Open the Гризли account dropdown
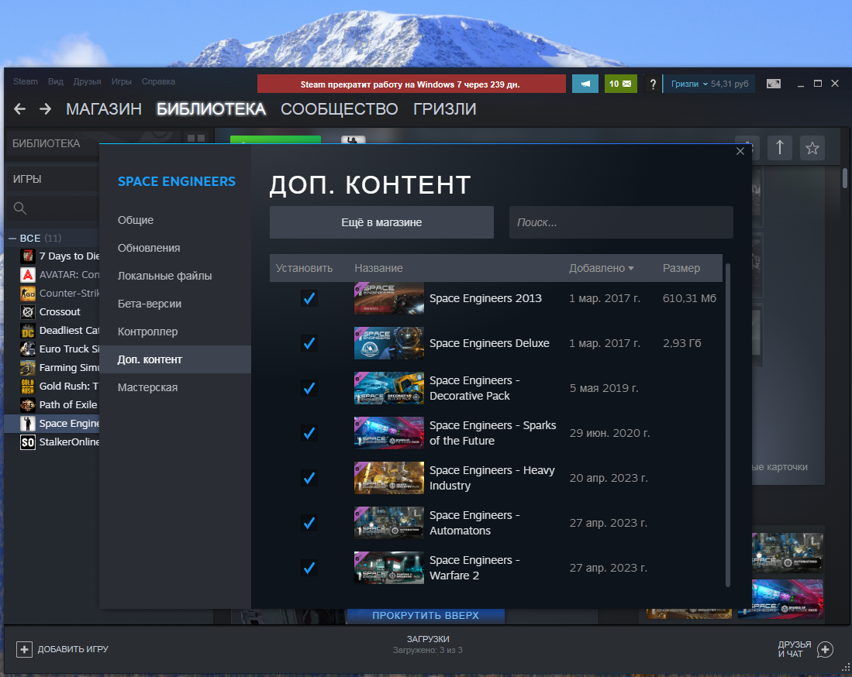Viewport: 852px width, 677px height. pos(689,84)
